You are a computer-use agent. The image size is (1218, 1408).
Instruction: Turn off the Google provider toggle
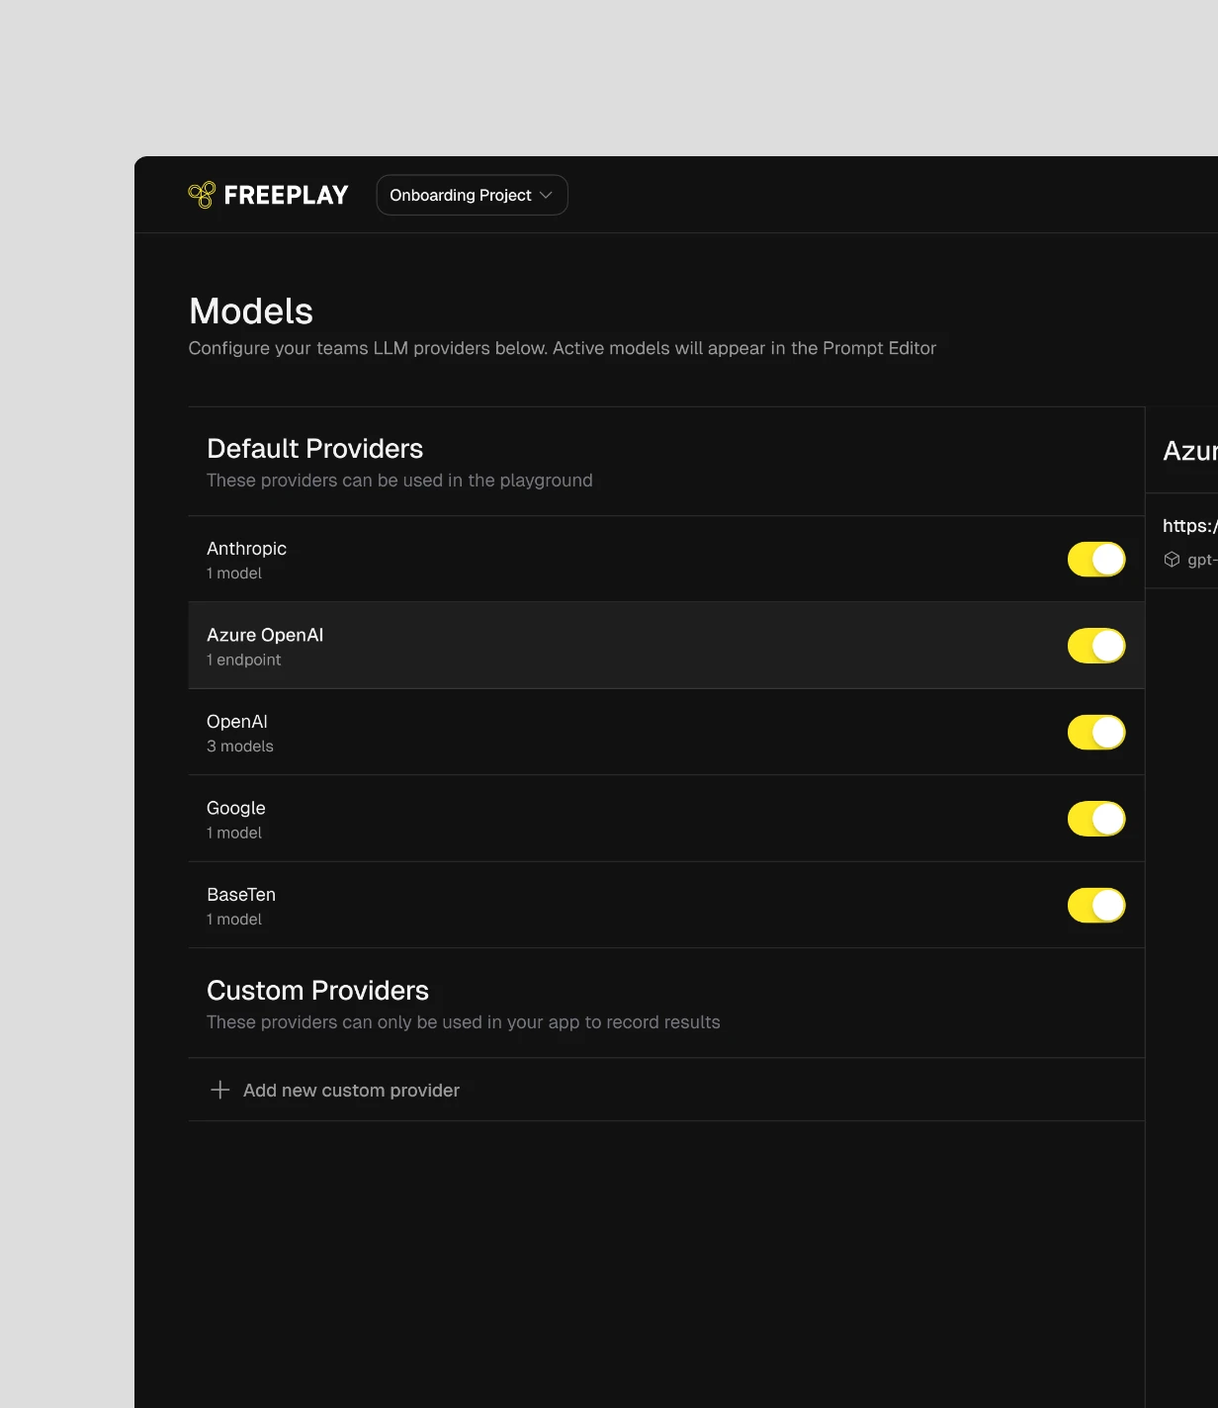(1096, 819)
